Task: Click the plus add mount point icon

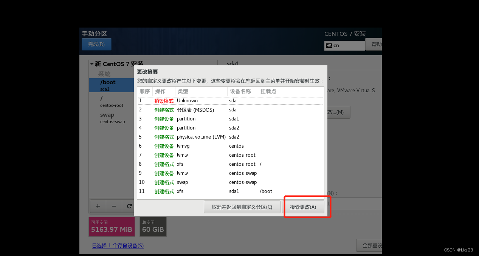Action: coord(98,206)
